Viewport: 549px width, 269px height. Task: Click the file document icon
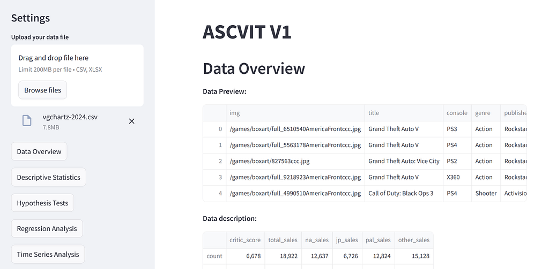click(27, 120)
